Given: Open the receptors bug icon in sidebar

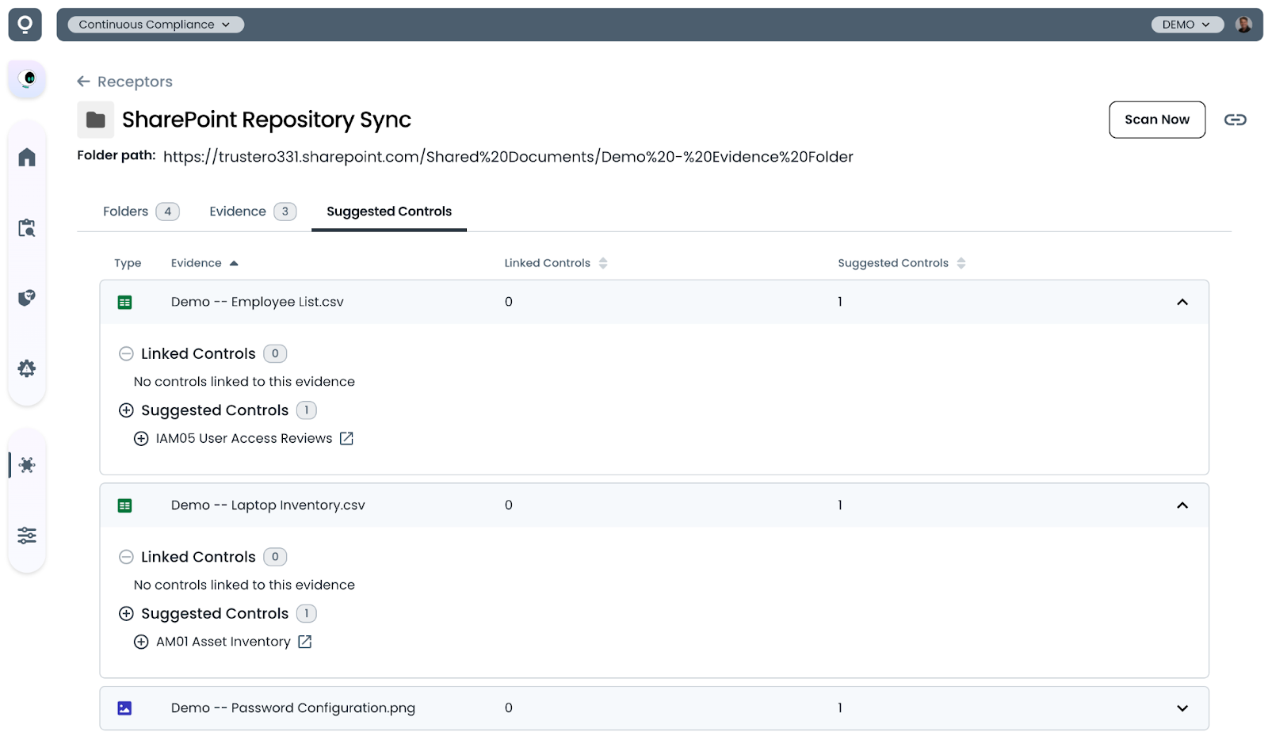Looking at the screenshot, I should tap(27, 465).
